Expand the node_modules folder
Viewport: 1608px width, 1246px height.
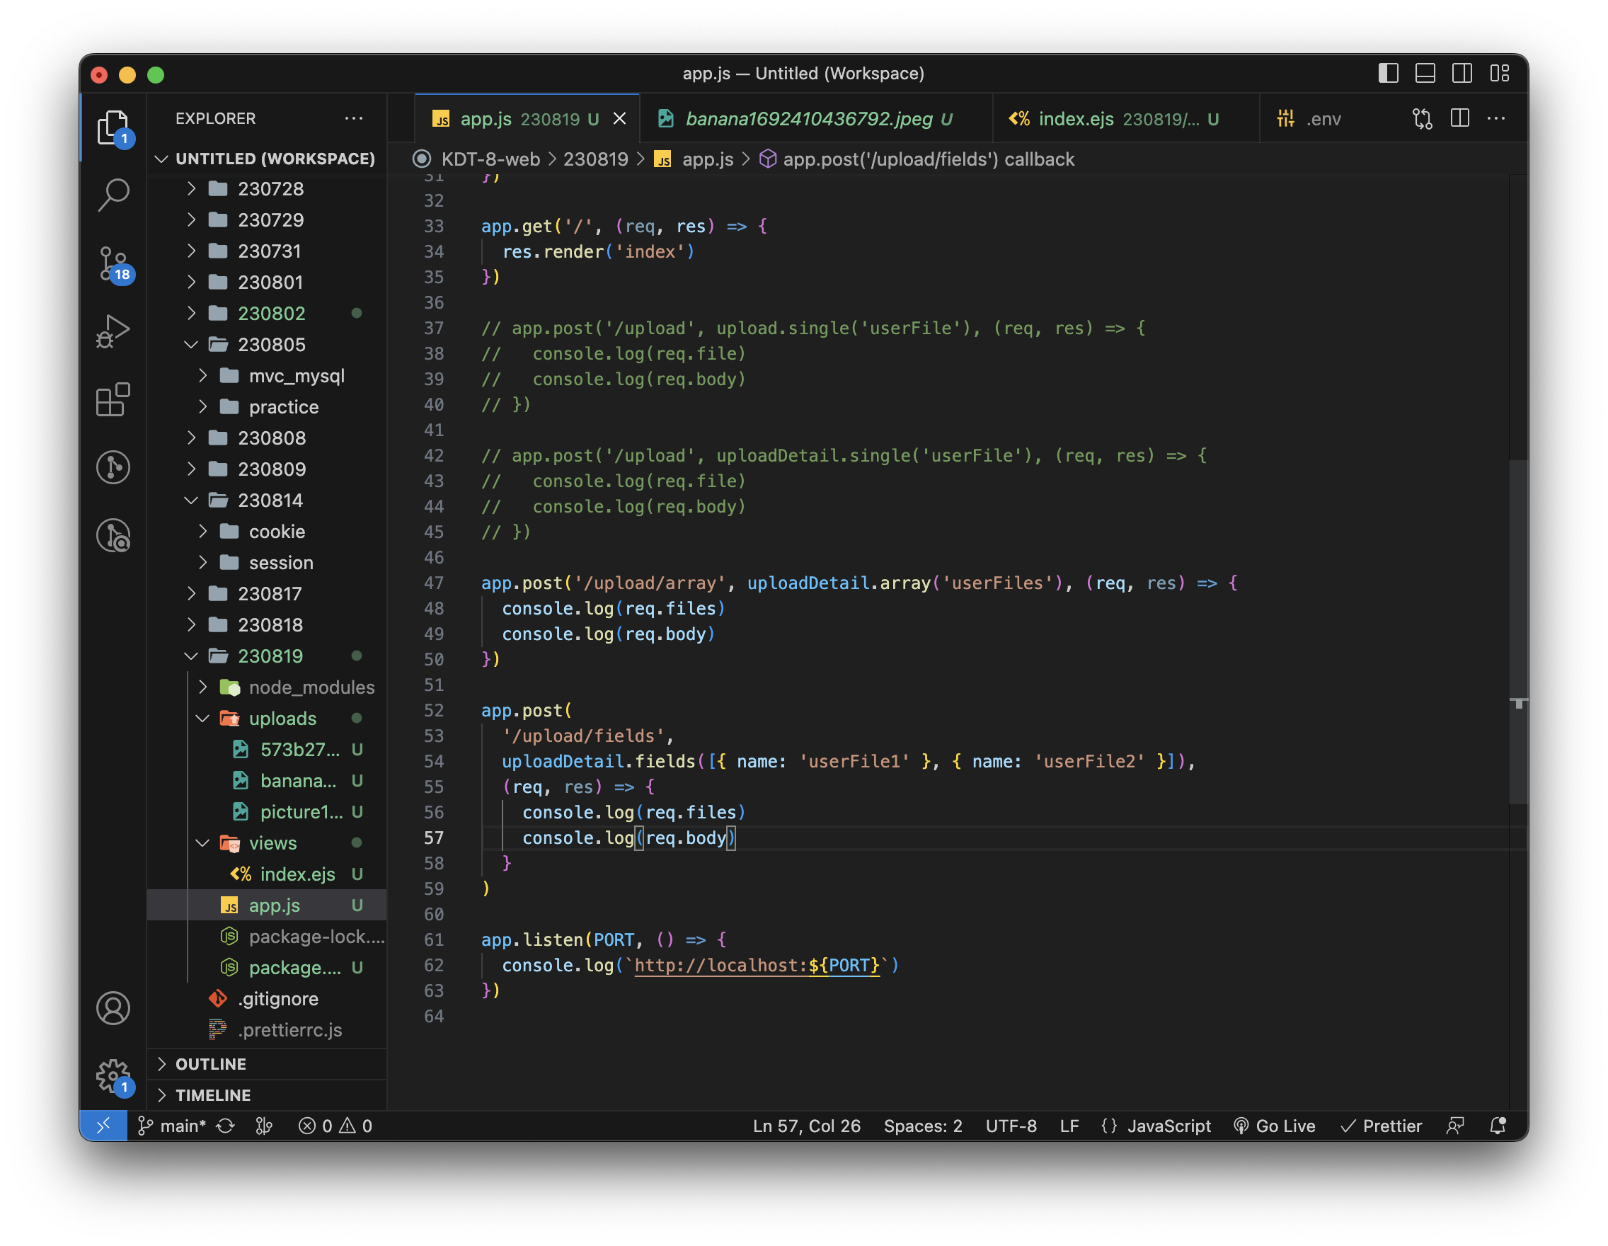[x=268, y=688]
